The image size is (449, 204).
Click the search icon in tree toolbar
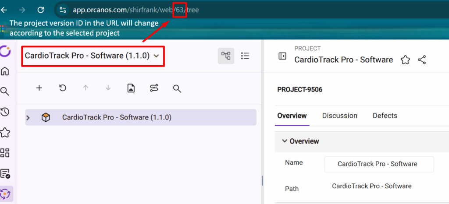click(177, 89)
